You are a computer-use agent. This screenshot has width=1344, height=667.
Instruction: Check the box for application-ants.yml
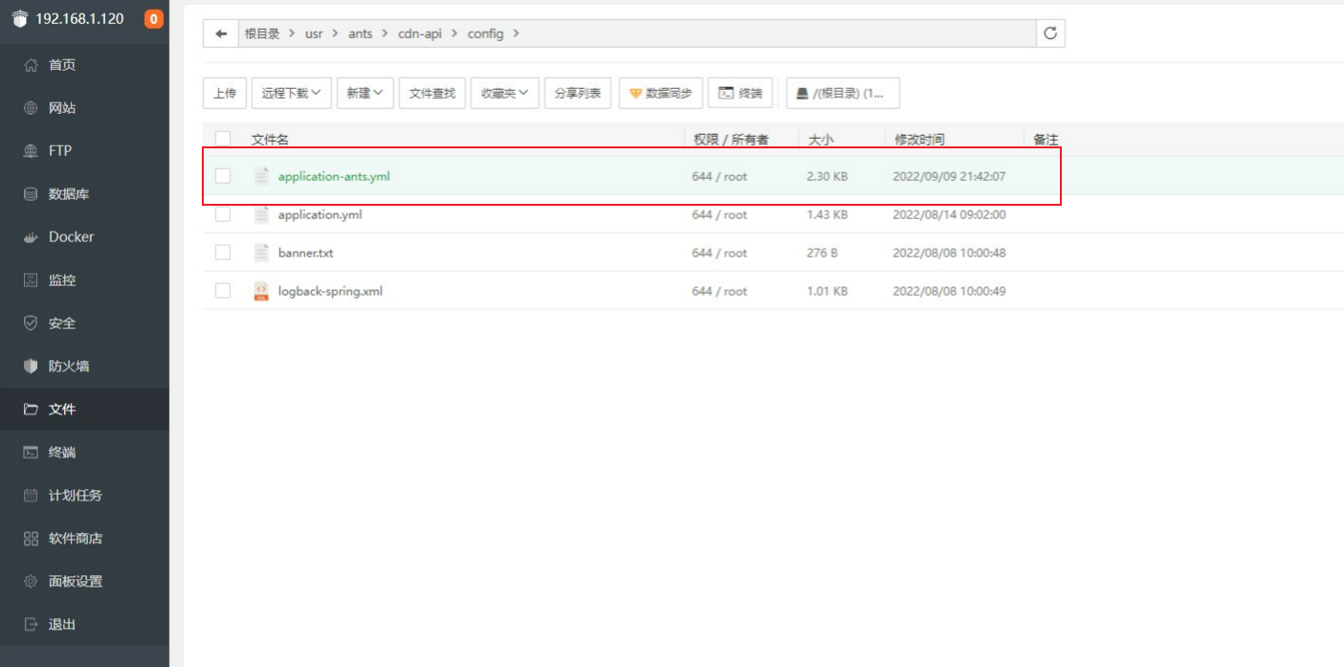pos(223,176)
